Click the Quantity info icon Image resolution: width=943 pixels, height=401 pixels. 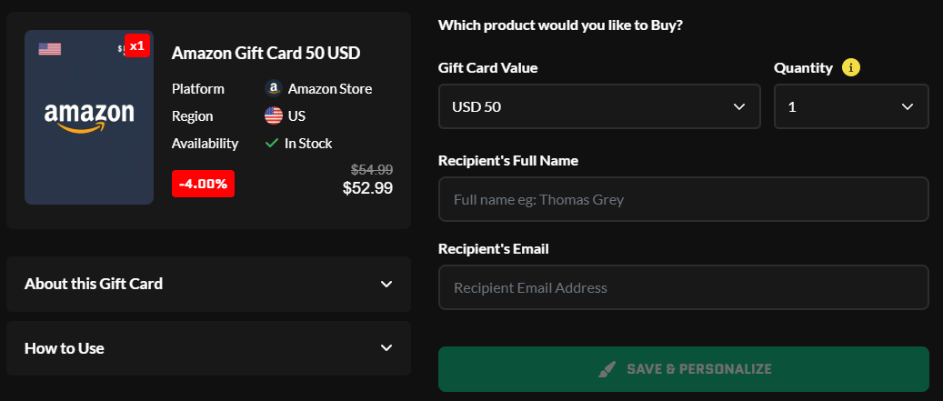click(851, 67)
